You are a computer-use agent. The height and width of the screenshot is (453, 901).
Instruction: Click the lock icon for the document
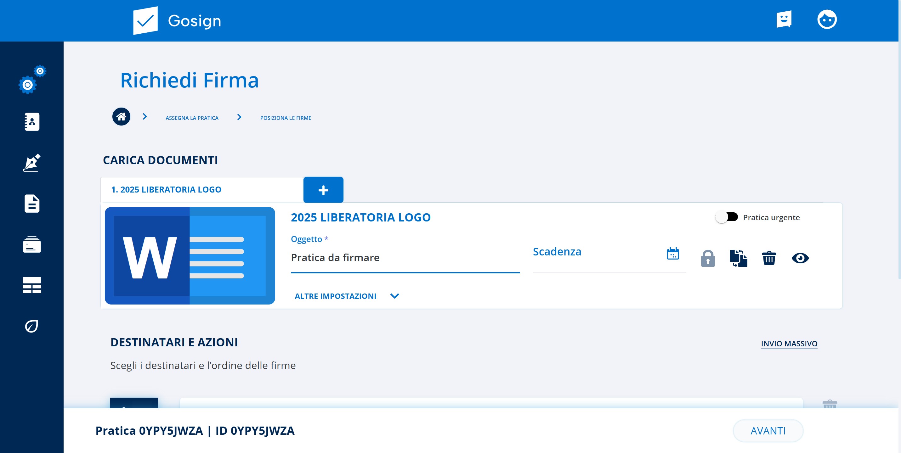click(x=708, y=258)
